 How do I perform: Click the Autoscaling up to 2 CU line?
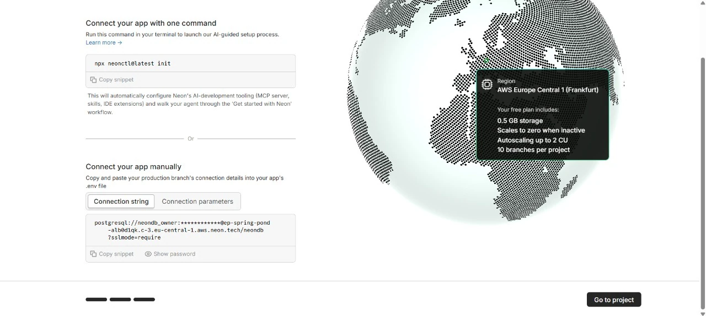pos(532,140)
